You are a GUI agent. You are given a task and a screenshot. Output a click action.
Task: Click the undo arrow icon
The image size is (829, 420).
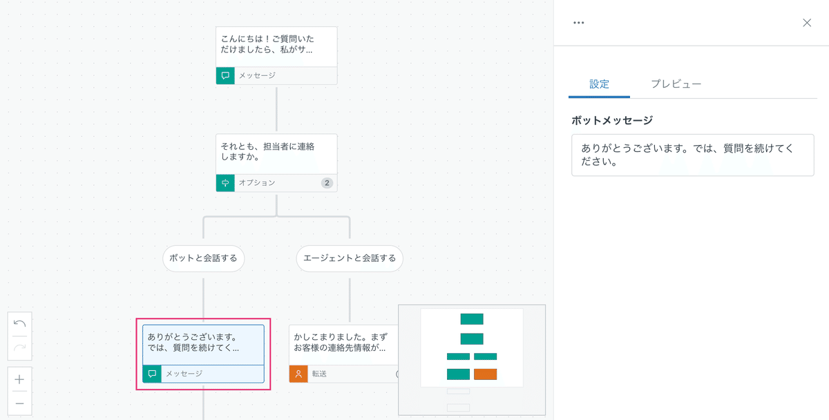pos(19,323)
